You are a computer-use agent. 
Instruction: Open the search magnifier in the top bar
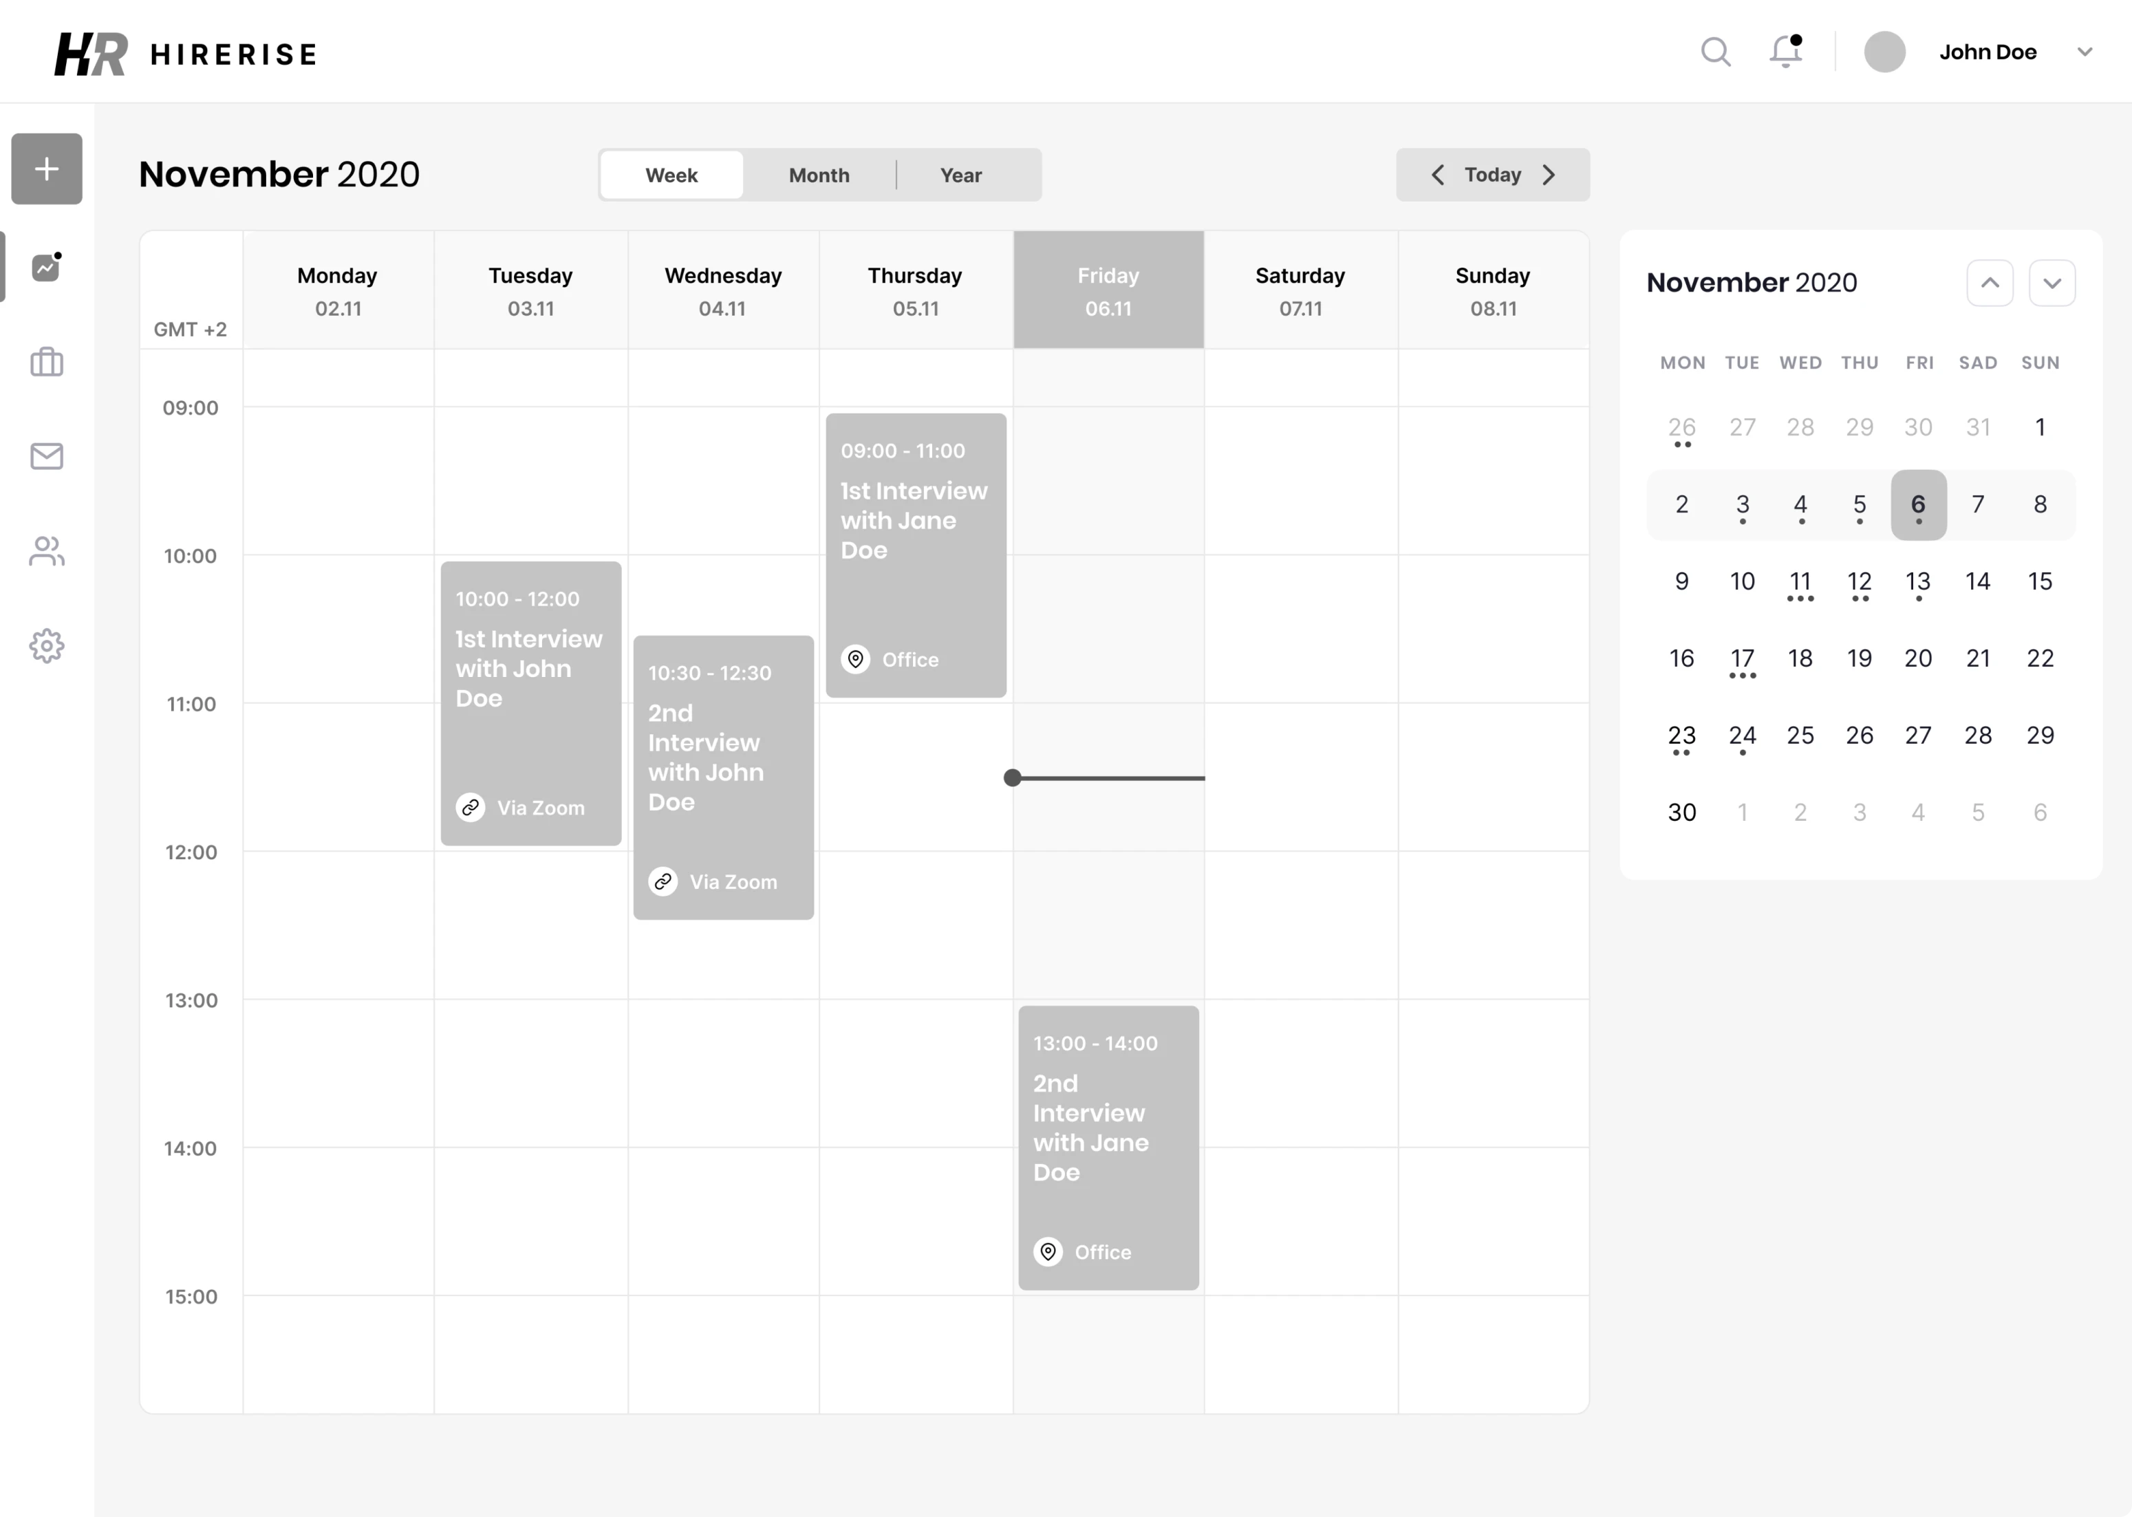tap(1716, 52)
